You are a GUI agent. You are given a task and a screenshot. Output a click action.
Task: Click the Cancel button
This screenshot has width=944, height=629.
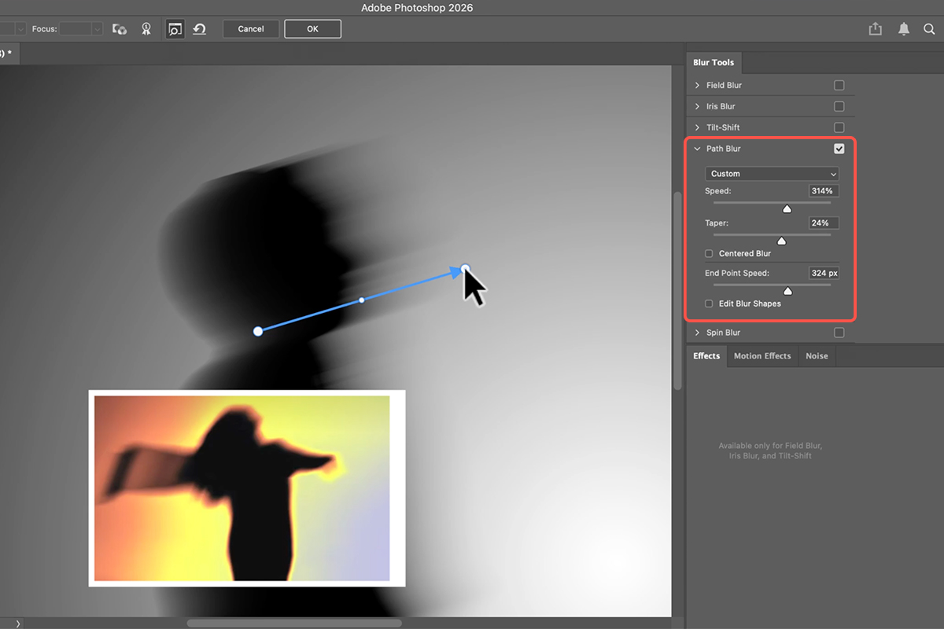(x=251, y=29)
